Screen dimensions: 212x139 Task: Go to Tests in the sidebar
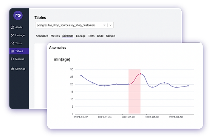pyautogui.click(x=19, y=43)
